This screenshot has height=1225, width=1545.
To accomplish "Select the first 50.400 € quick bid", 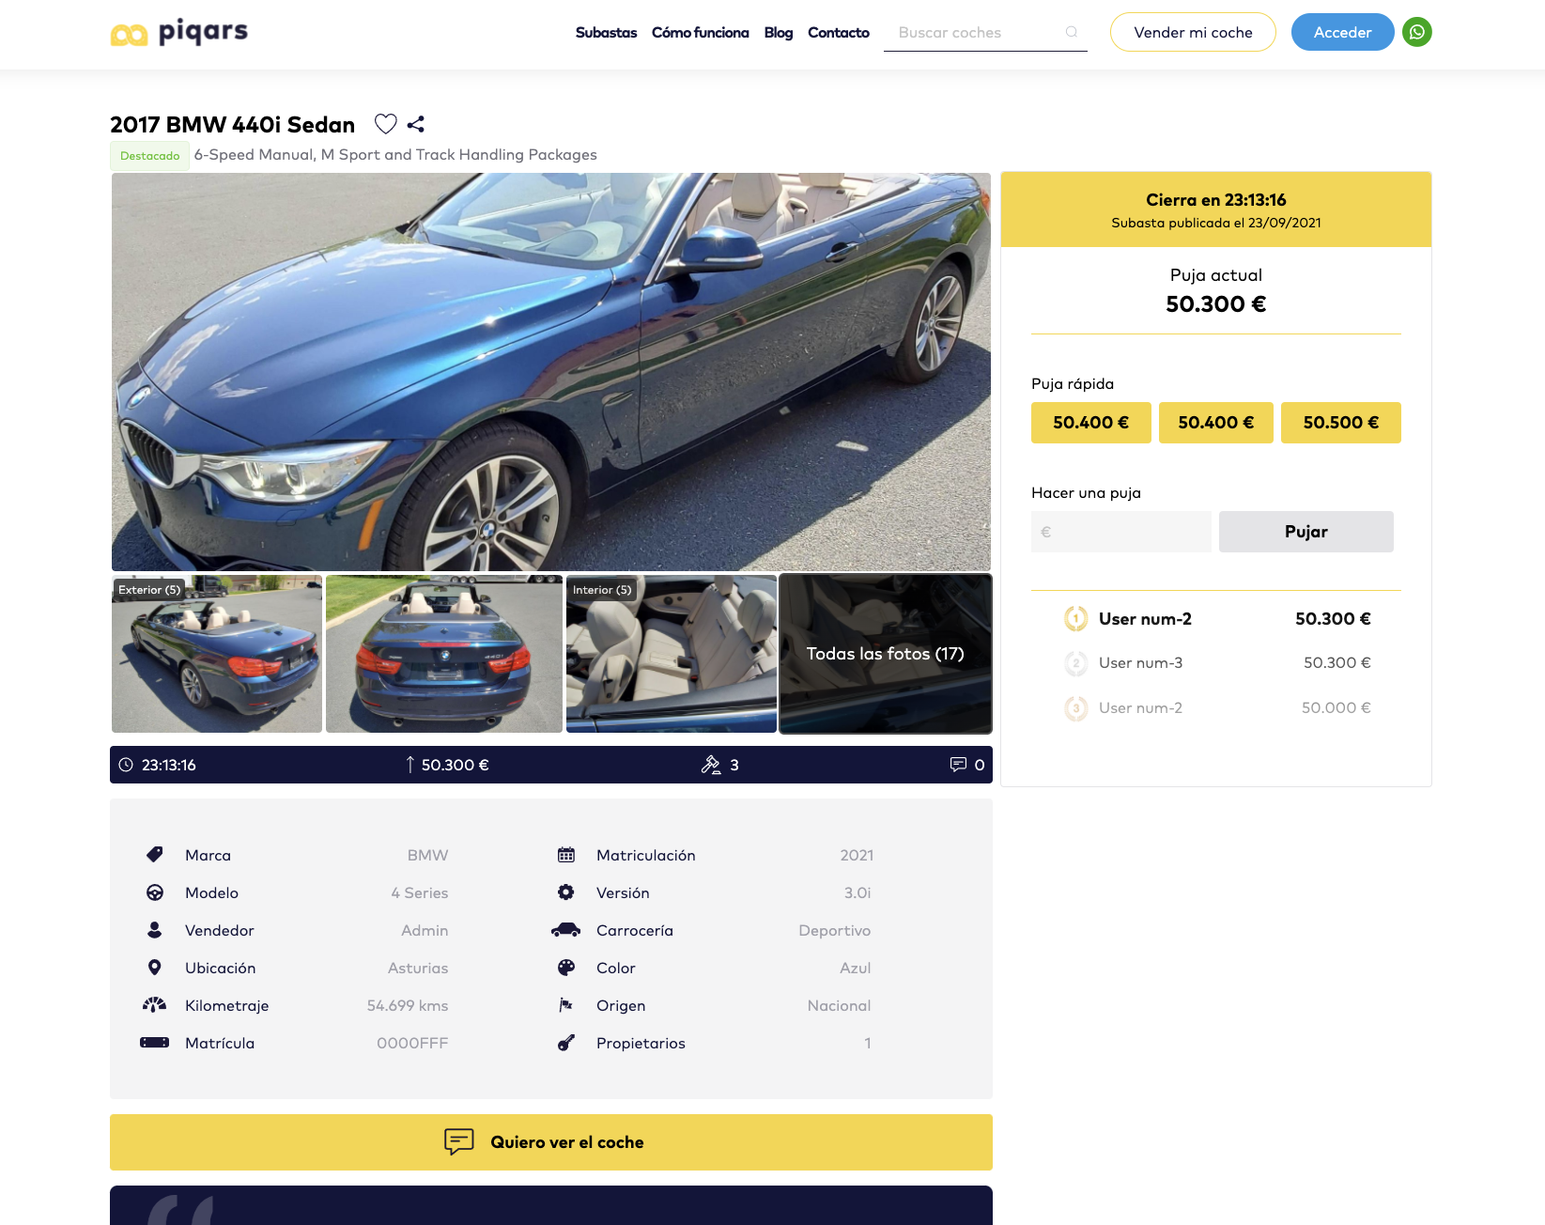I will 1090,423.
